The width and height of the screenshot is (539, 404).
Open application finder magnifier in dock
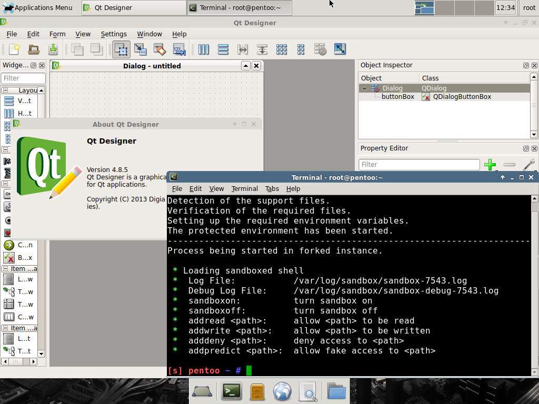pos(308,391)
